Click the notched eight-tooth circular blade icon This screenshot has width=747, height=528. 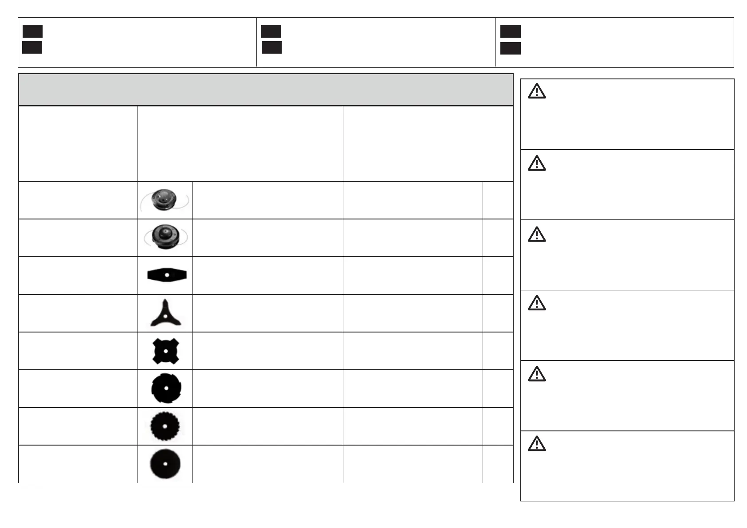point(165,388)
